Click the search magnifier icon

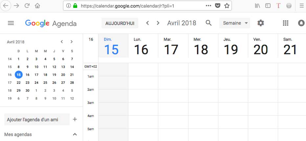coord(208,23)
